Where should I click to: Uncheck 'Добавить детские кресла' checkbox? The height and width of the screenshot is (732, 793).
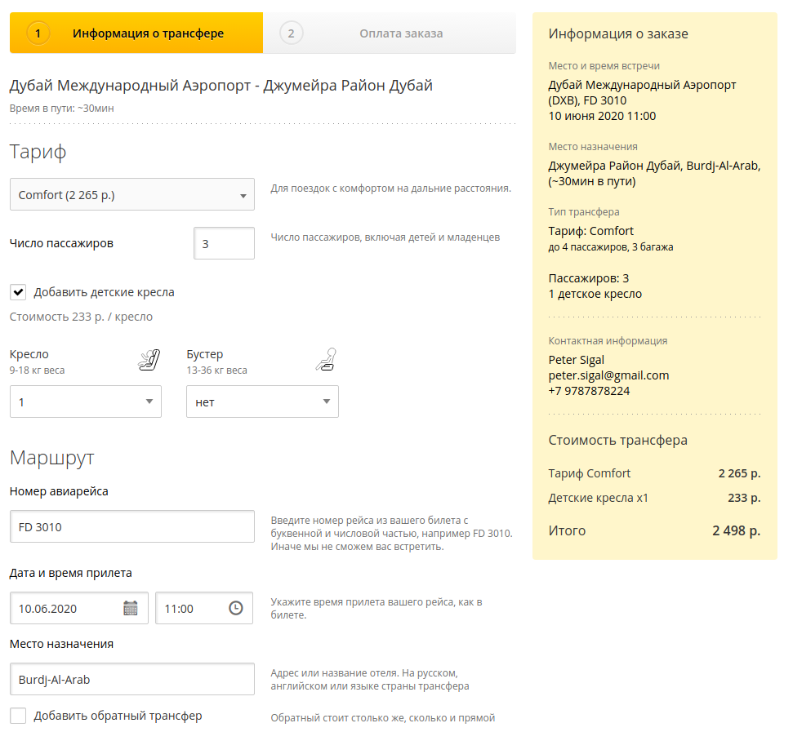coord(18,292)
